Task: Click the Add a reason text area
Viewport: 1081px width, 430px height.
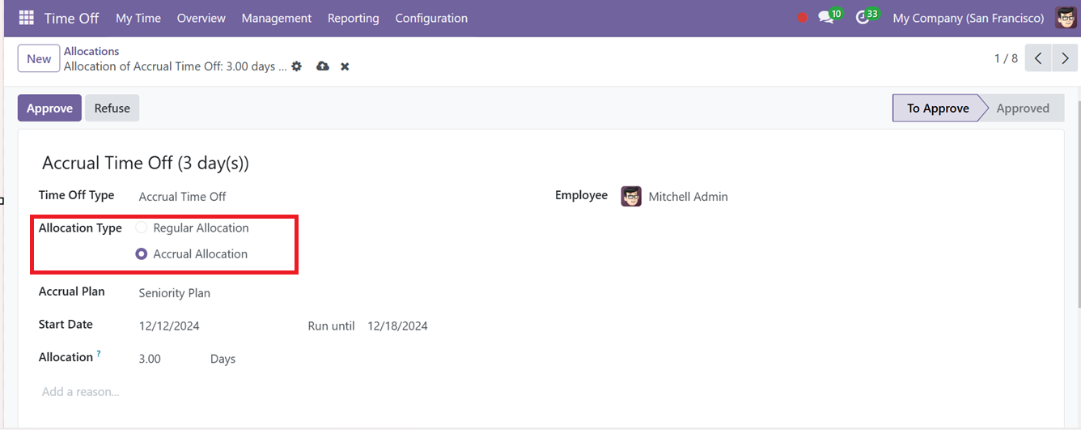Action: [81, 392]
